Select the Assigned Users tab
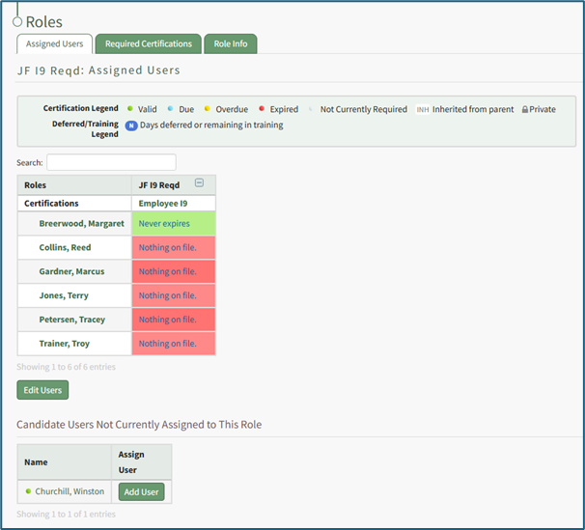The width and height of the screenshot is (585, 530). point(55,43)
